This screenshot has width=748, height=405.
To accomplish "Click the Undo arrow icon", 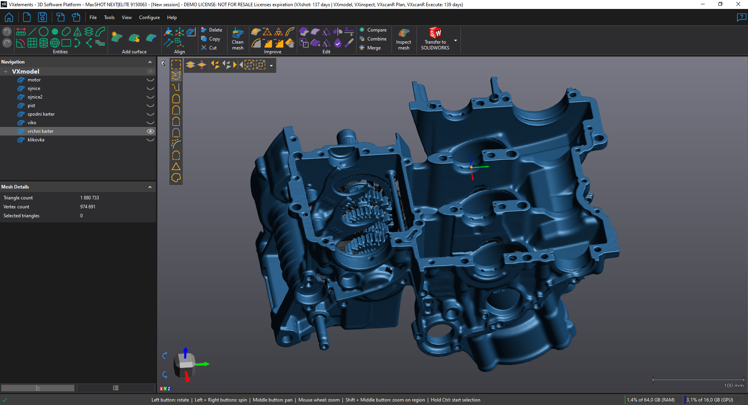I will pos(7,32).
